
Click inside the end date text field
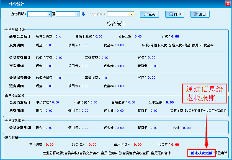[66, 14]
